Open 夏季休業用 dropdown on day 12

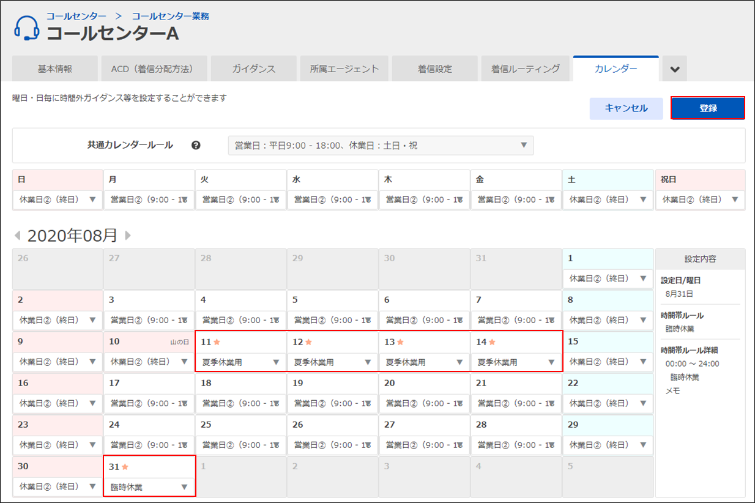coord(332,362)
